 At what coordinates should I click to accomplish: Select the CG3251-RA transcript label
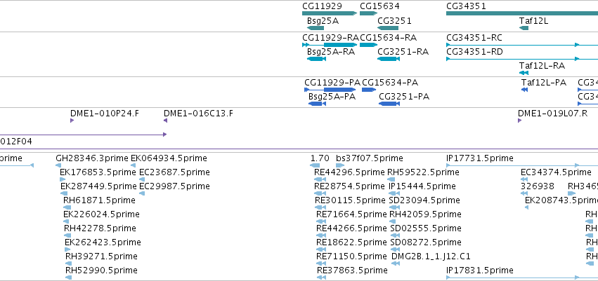point(403,51)
